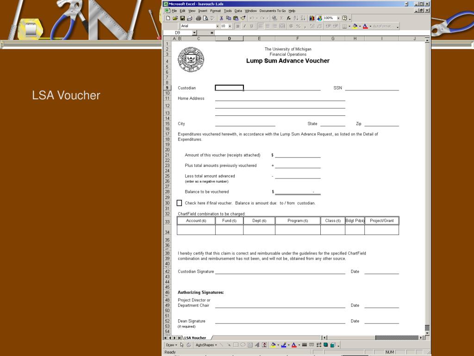Sort ascending with the A-Z icon
Viewport: 474px width, 356px height.
(296, 18)
